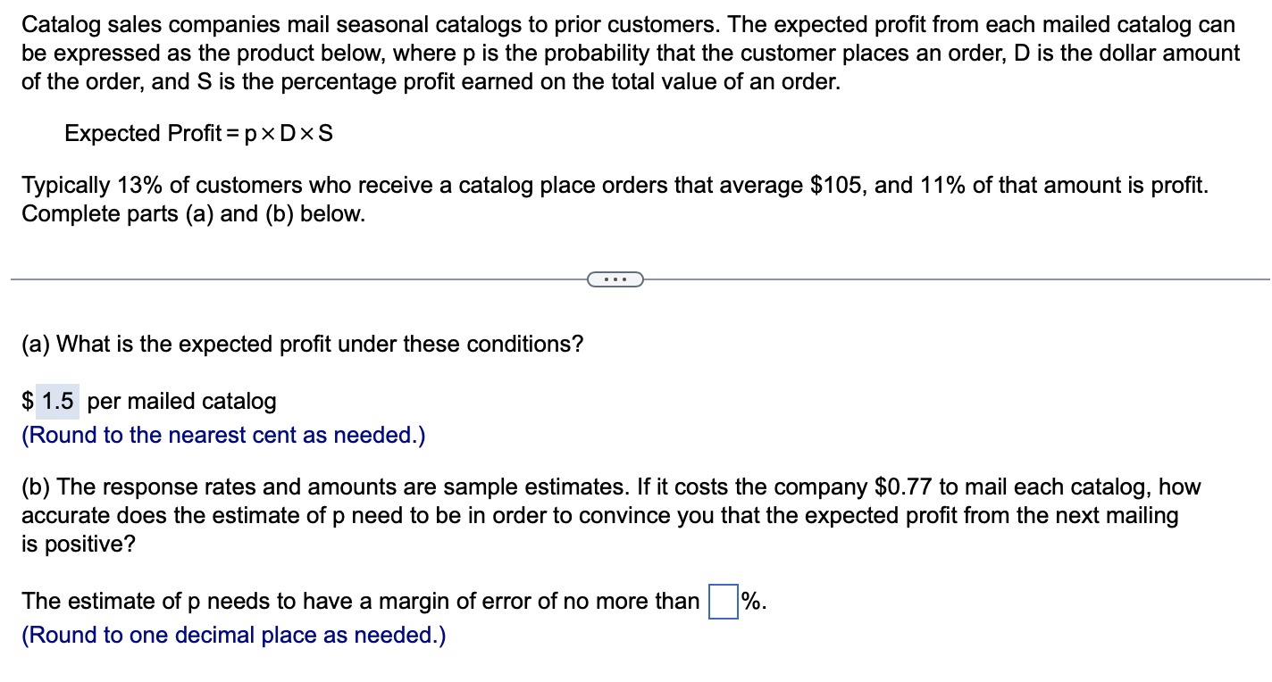Click the dollar sign before the answer box

pos(27,401)
